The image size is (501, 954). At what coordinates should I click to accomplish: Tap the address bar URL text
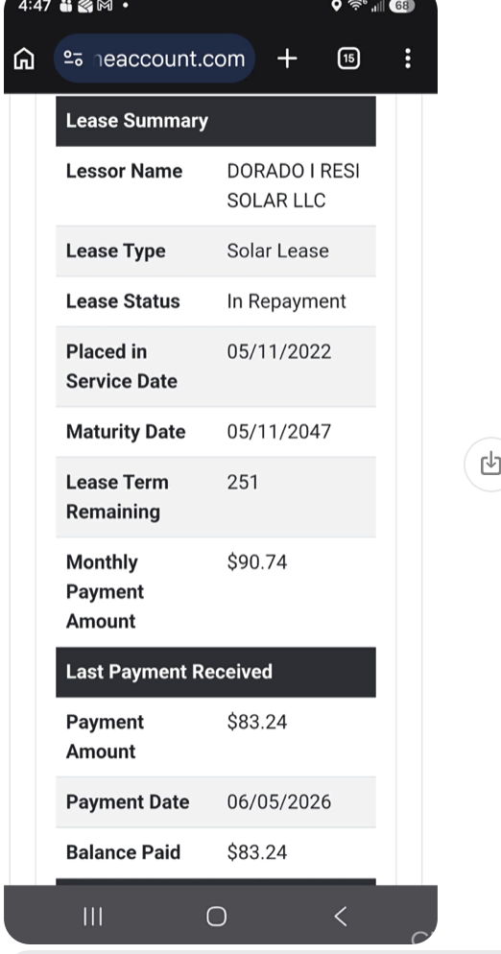[x=169, y=59]
